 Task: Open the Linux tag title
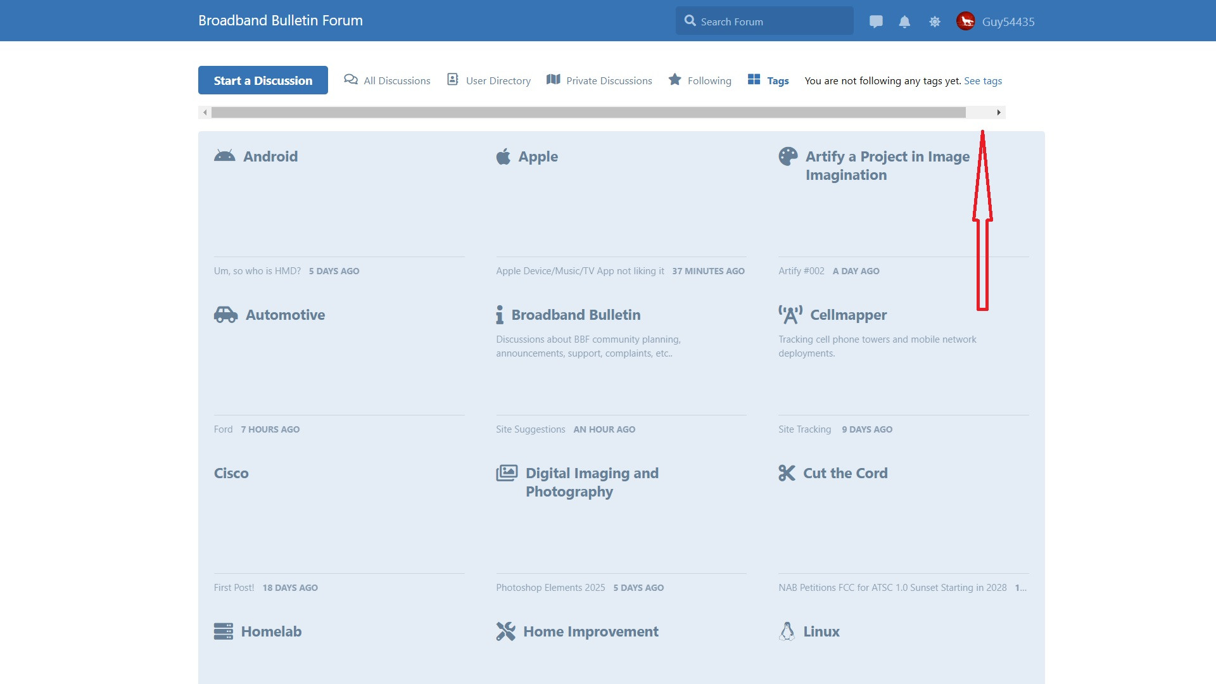click(821, 631)
